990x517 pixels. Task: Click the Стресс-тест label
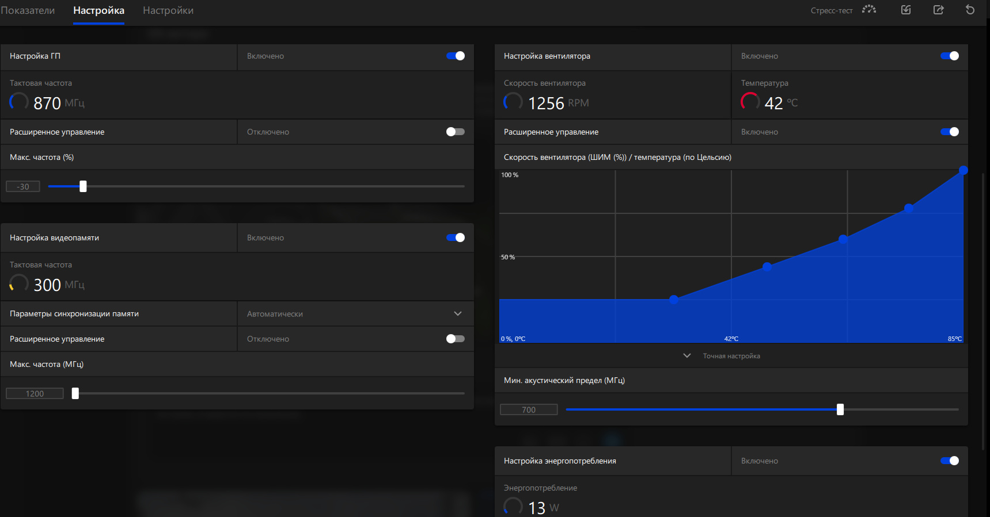point(832,10)
